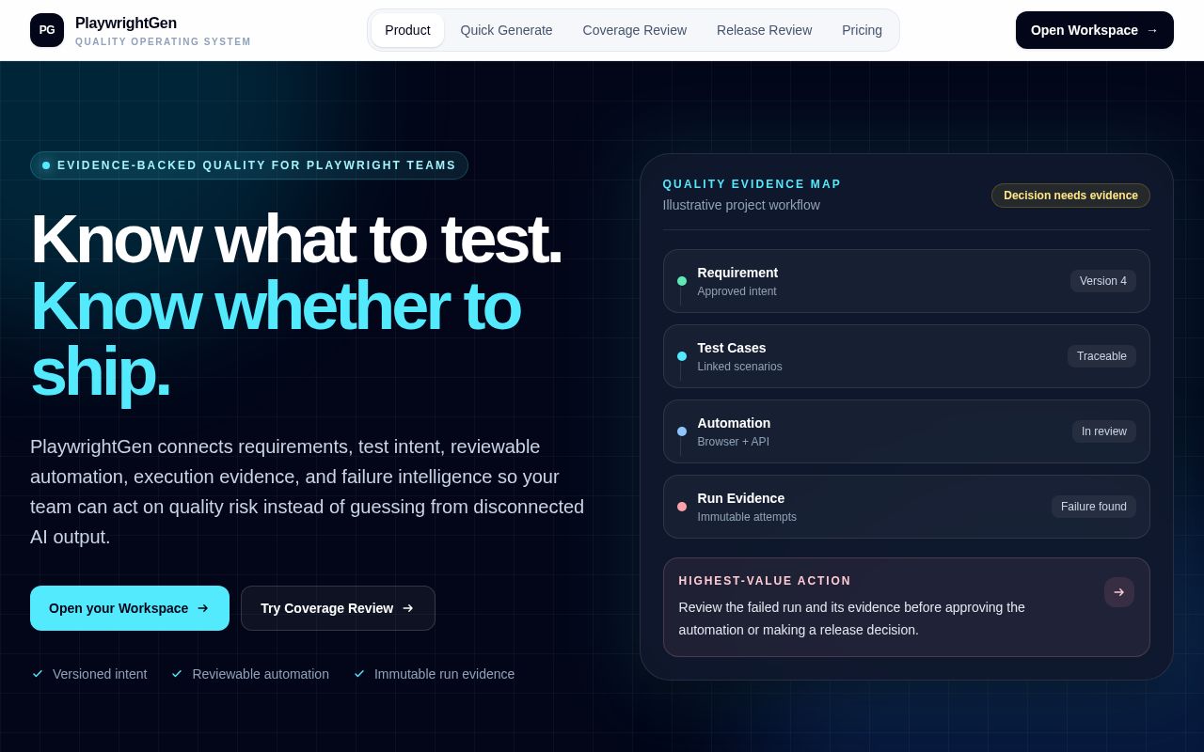Screen dimensions: 1204x752
Task: Click Know what to test headline
Action: (295, 239)
